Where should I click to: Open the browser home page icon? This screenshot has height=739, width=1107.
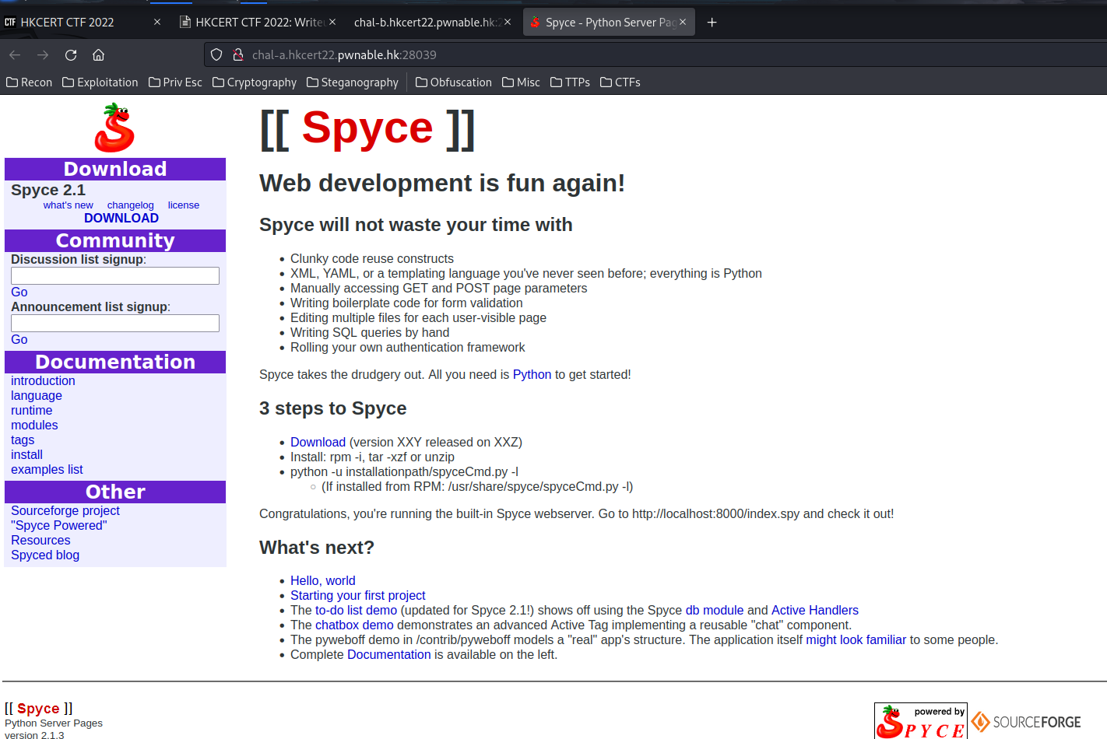point(98,54)
